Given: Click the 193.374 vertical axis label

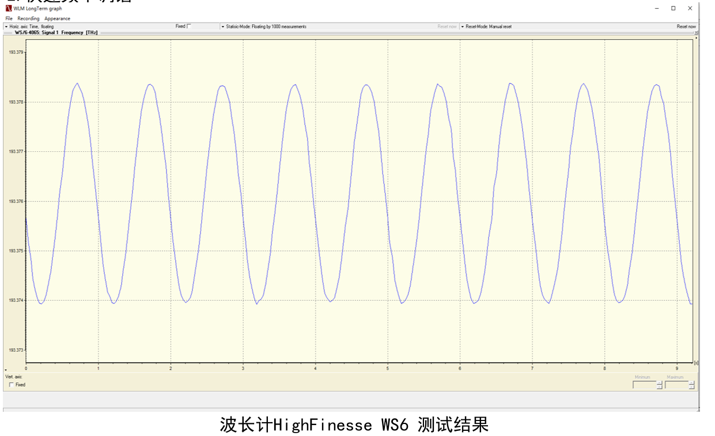Looking at the screenshot, I should point(16,300).
